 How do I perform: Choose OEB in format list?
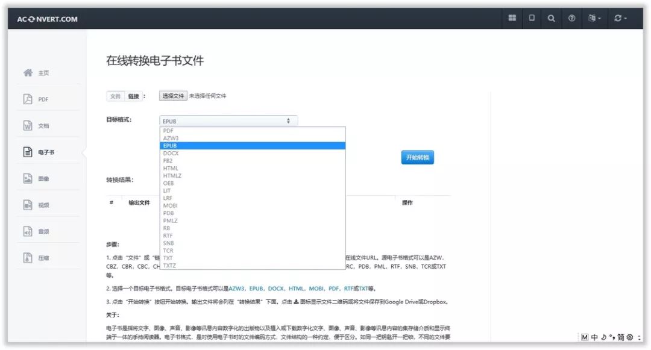coord(253,183)
